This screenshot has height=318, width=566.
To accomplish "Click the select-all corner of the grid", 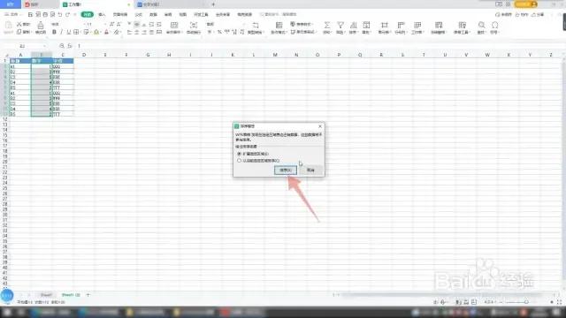I will [x=6, y=55].
